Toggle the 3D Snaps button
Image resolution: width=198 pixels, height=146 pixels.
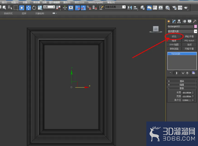77,8
